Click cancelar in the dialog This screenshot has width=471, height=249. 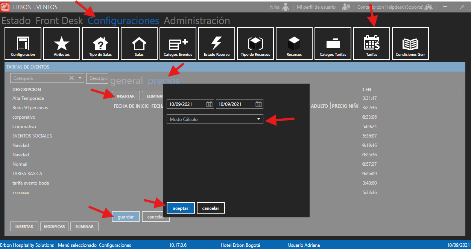211,208
